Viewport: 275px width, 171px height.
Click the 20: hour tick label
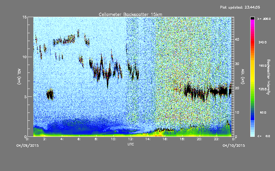pyautogui.click(x=199, y=139)
